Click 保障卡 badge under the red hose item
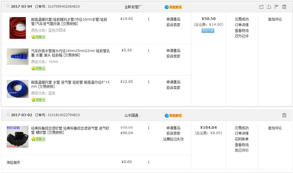This screenshot has width=293, height=173. [x=38, y=37]
